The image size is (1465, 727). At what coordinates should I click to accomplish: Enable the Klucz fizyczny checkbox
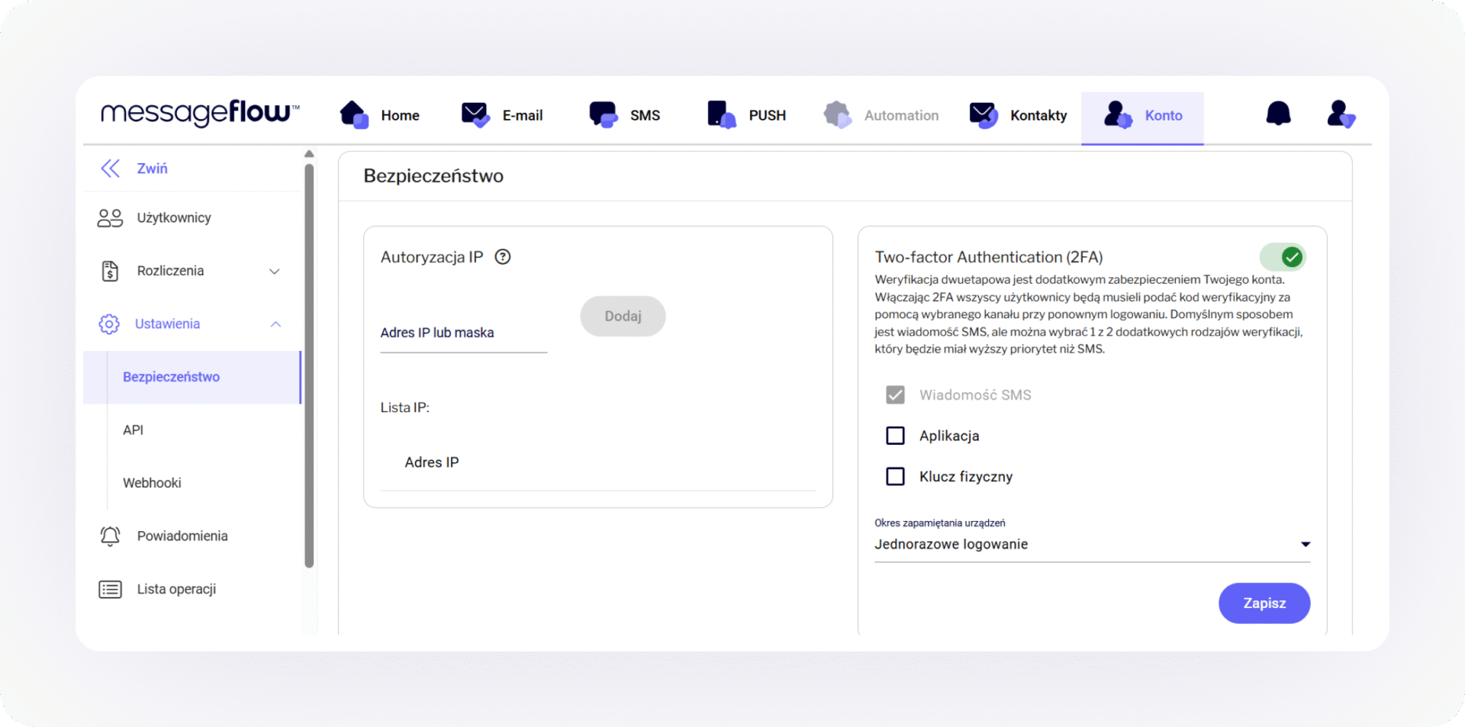[895, 477]
